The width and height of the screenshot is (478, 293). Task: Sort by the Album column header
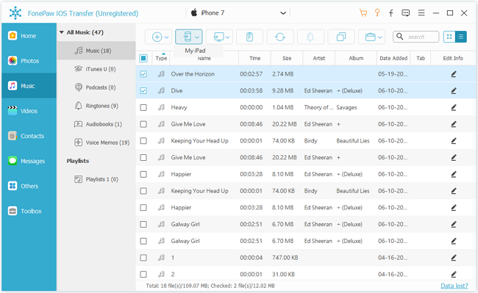coord(356,58)
